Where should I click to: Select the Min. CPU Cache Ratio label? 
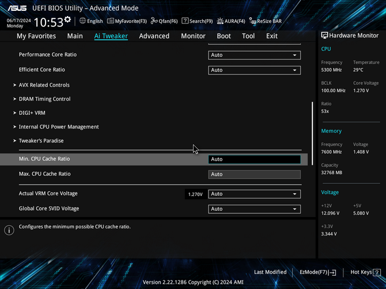click(44, 159)
